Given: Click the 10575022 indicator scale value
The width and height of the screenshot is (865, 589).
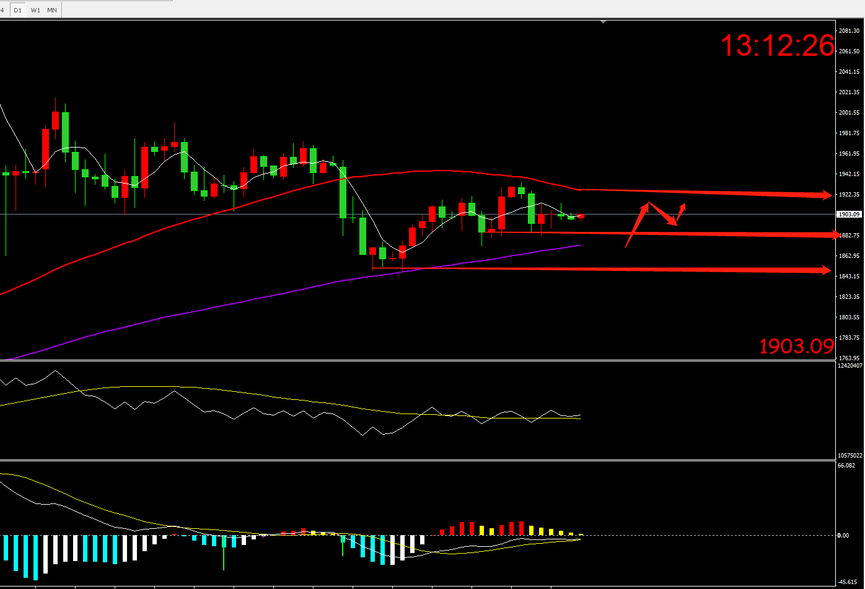Looking at the screenshot, I should [x=850, y=455].
